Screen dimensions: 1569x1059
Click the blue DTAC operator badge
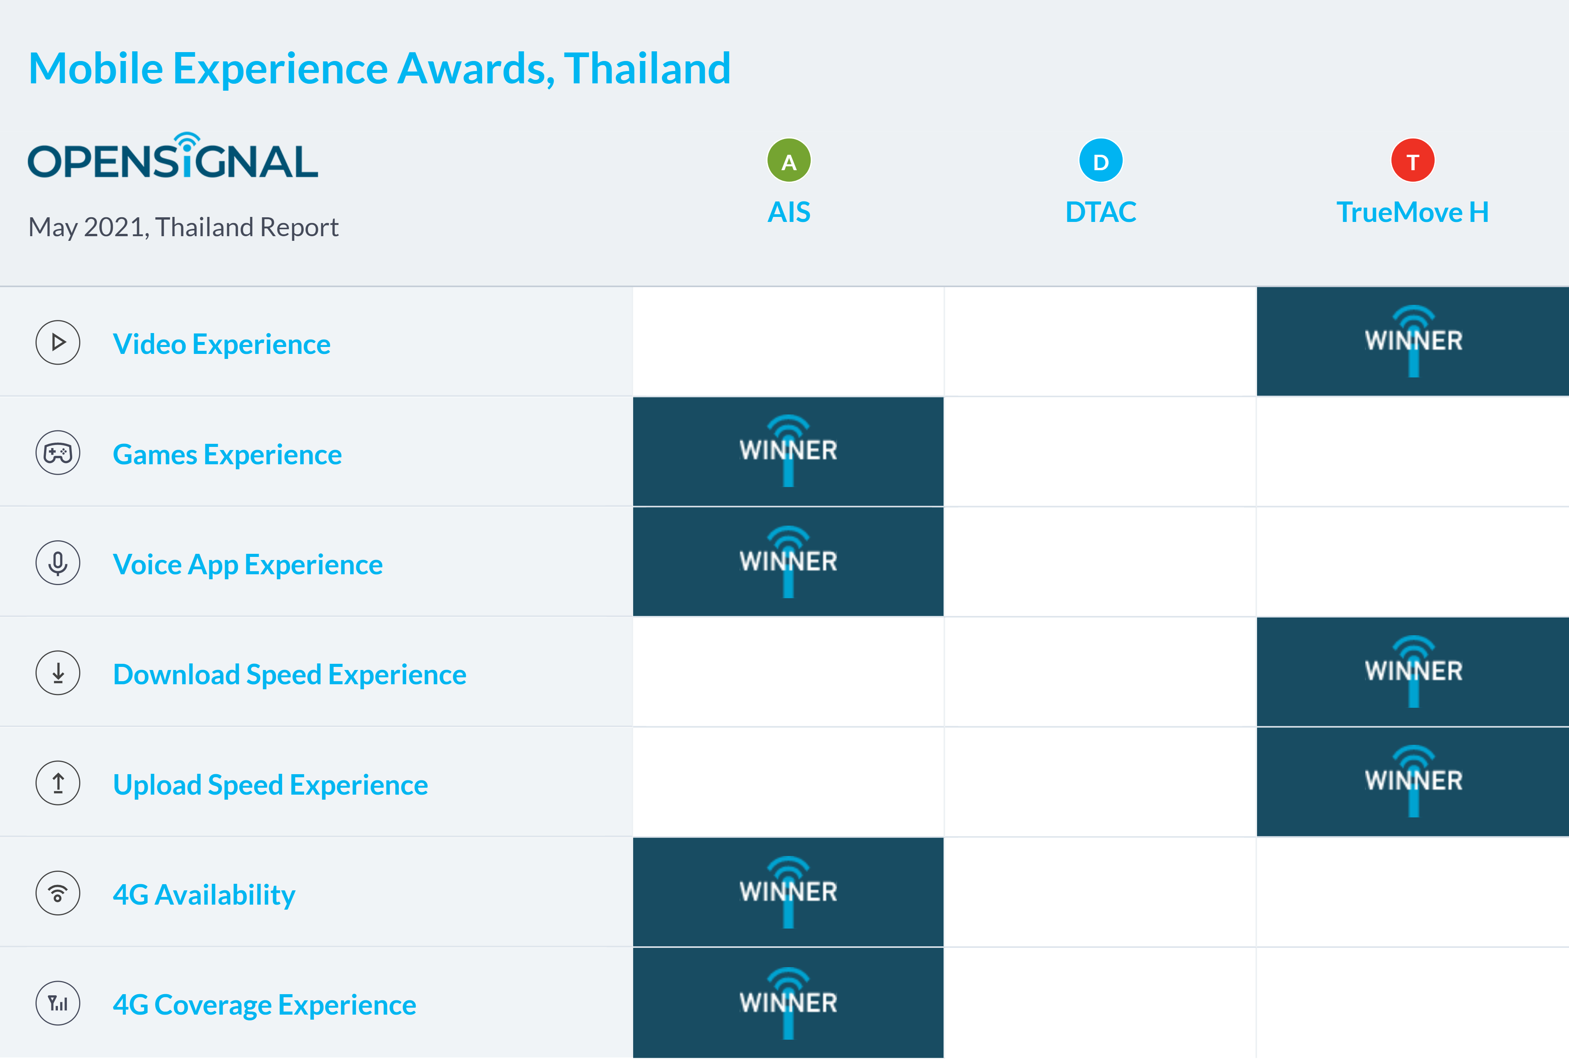click(x=1100, y=161)
